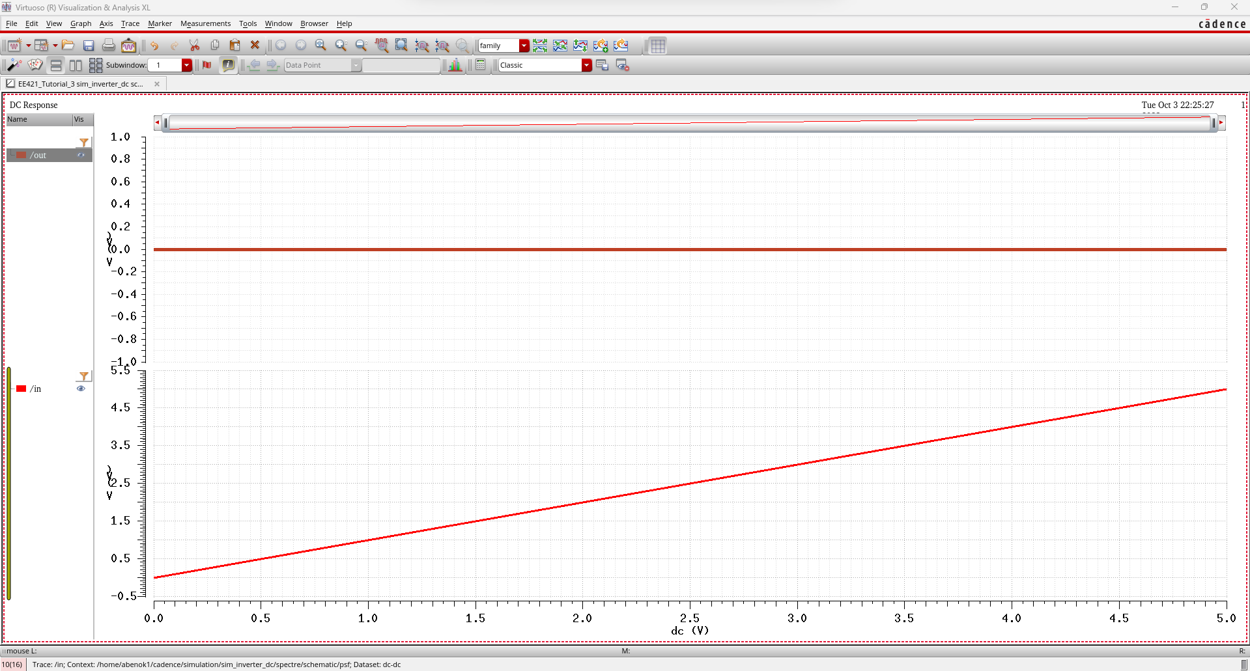Click the Vis column header

coord(83,119)
